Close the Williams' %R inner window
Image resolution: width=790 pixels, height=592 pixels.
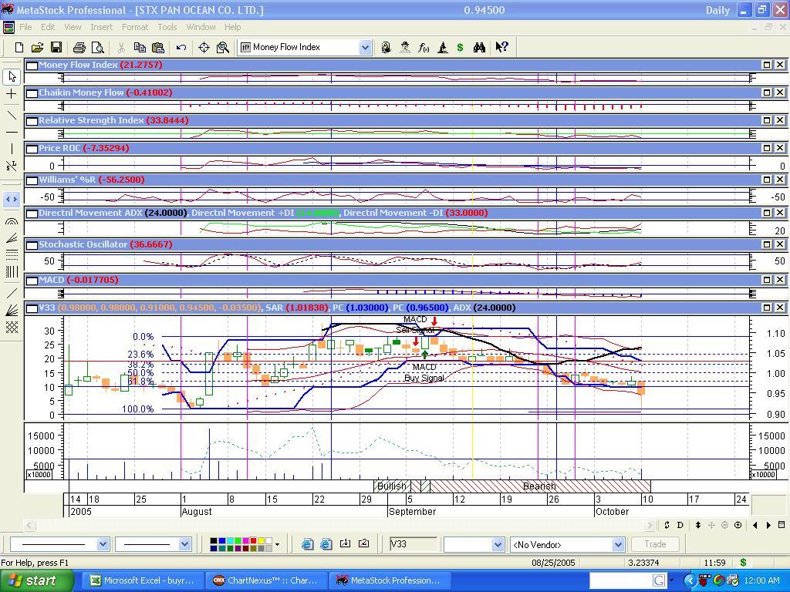[x=780, y=180]
